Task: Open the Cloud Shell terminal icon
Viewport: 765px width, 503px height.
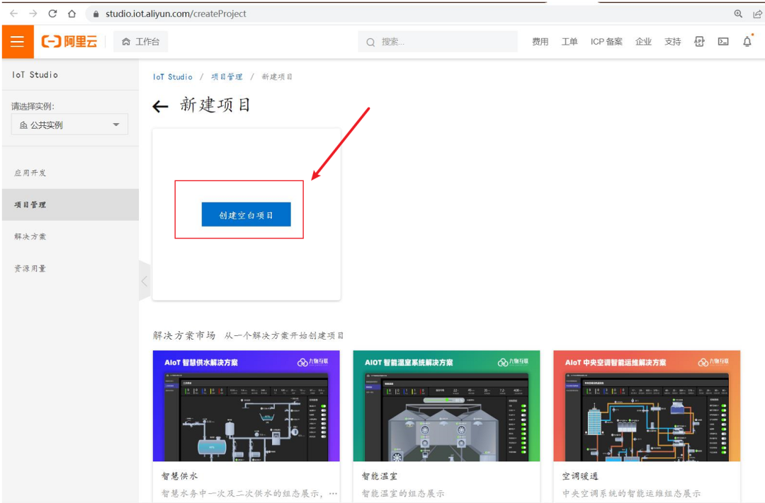Action: (x=723, y=42)
